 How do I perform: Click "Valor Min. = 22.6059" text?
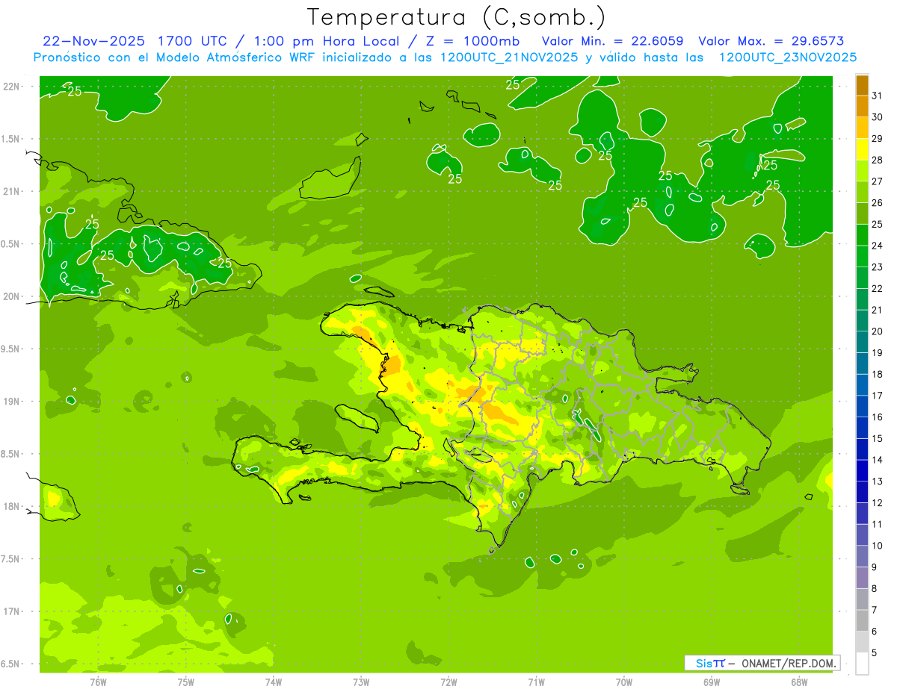point(613,41)
